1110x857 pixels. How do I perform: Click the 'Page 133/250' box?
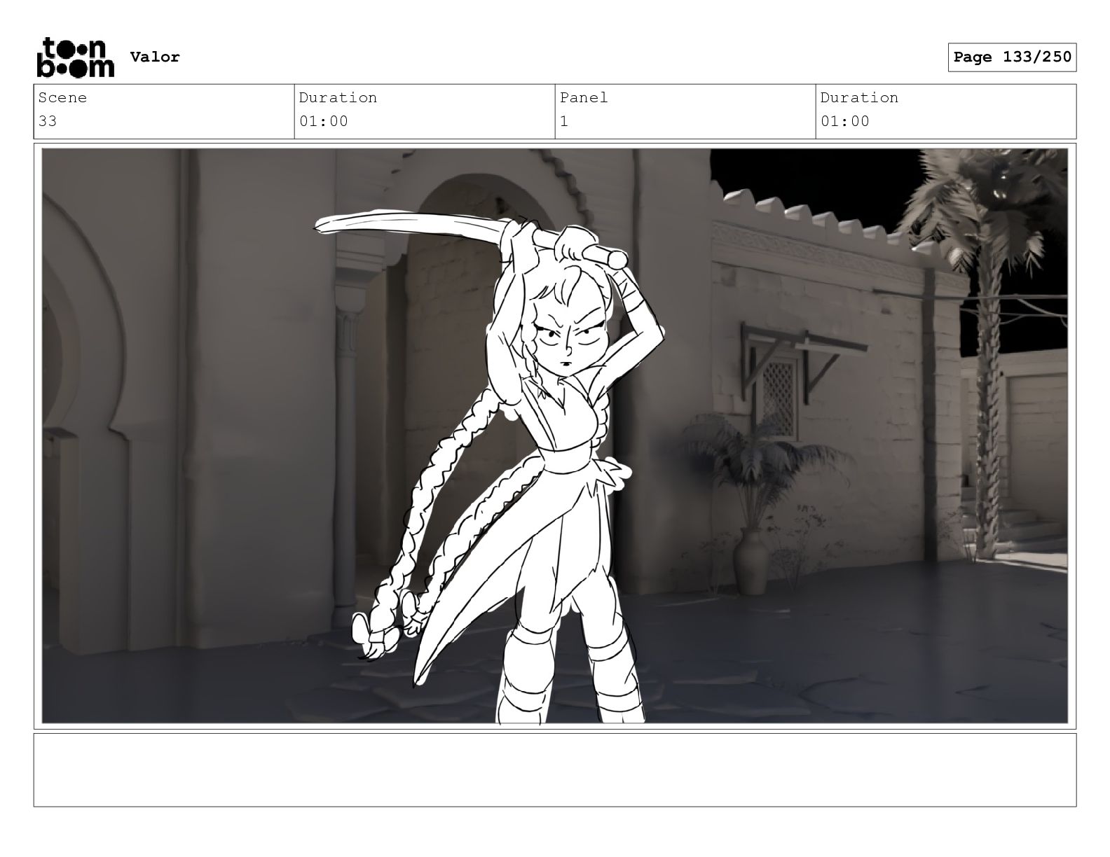pos(1012,57)
